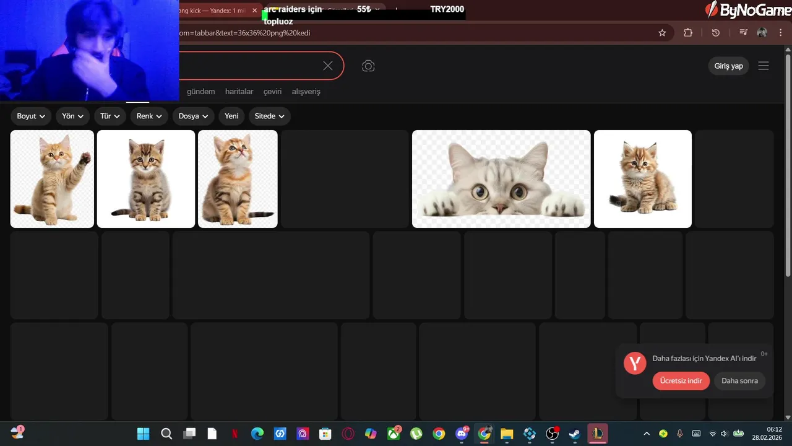Switch to OBS Studio on the taskbar
The width and height of the screenshot is (792, 446).
click(x=553, y=434)
